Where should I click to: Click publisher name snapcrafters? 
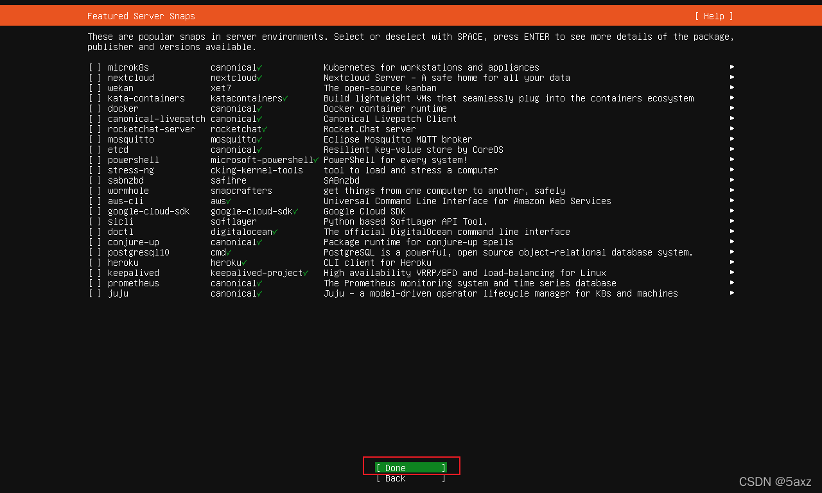coord(241,191)
